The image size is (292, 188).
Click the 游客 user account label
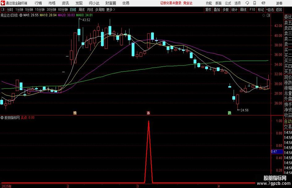pos(279,3)
